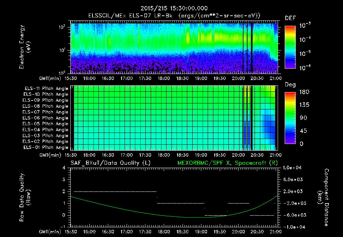The height and width of the screenshot is (237, 343).
Task: Click the 10^-6 DEF scale value
Action: click(305, 68)
